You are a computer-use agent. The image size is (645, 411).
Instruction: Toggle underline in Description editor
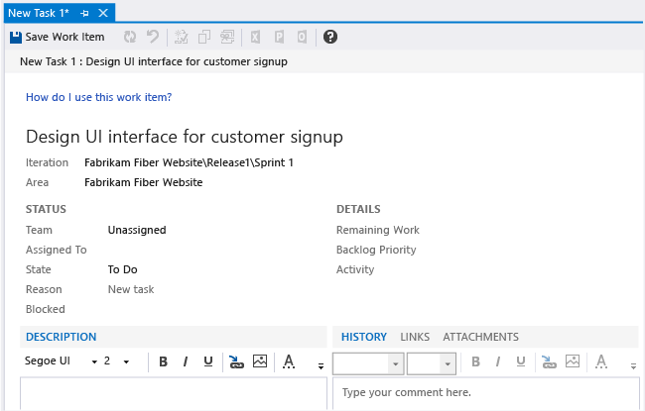pos(208,361)
